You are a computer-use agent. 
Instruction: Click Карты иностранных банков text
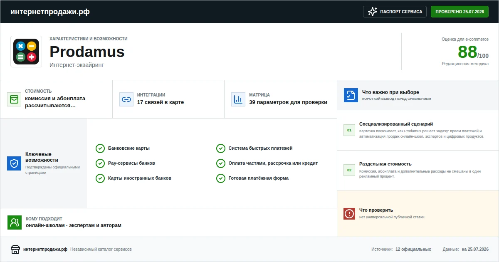point(140,178)
